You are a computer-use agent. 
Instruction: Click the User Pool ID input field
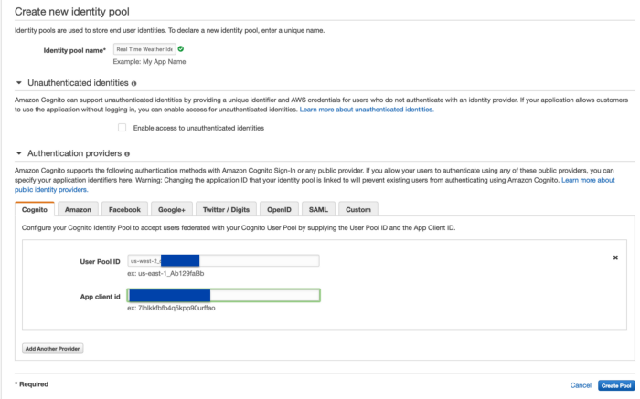(x=223, y=261)
